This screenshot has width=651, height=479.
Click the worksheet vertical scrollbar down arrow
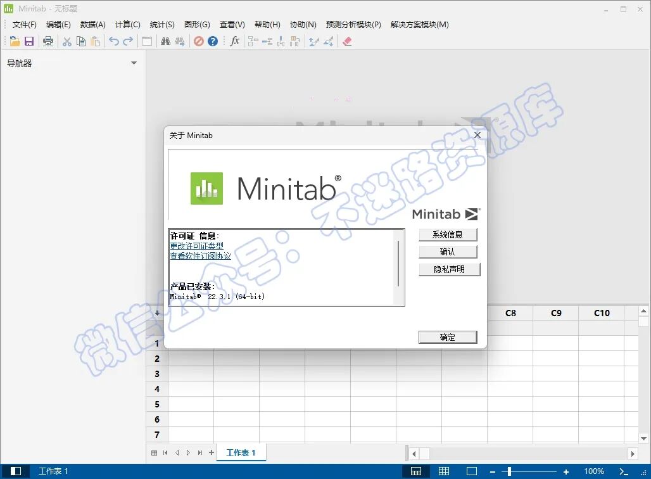click(x=643, y=438)
